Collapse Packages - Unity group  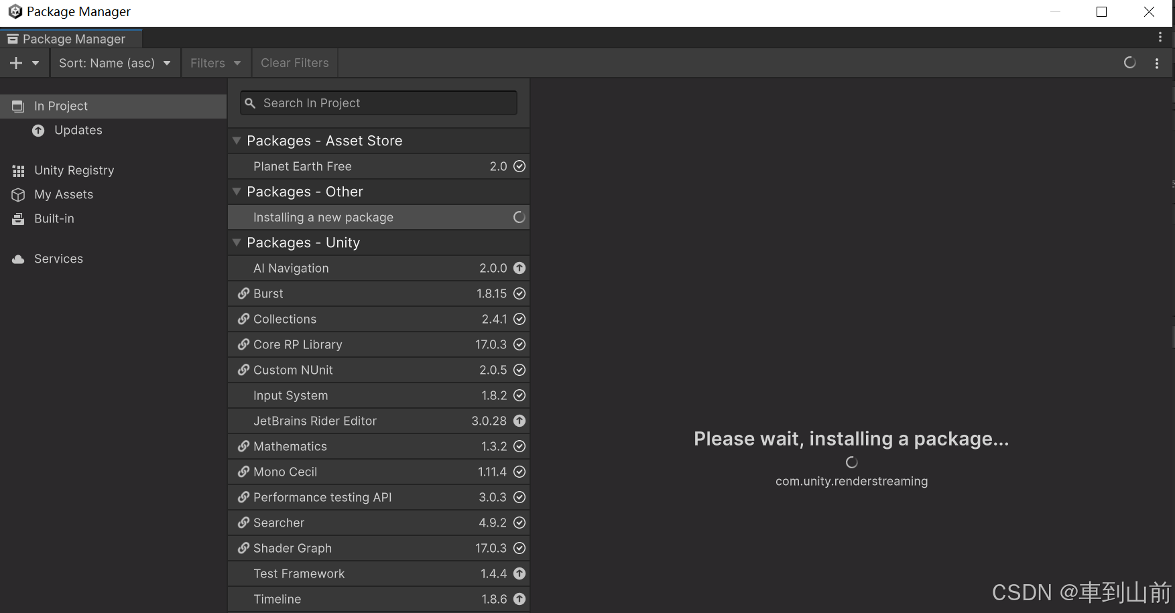pyautogui.click(x=237, y=243)
